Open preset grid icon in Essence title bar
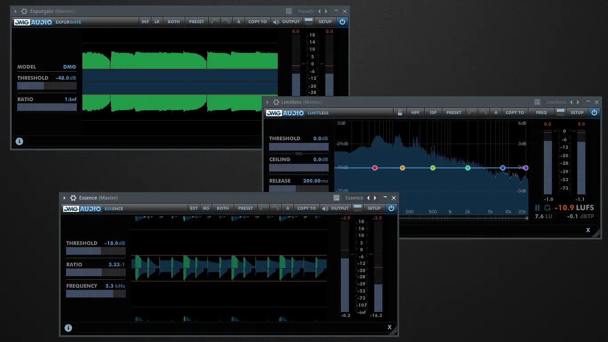The width and height of the screenshot is (608, 342). tap(336, 198)
